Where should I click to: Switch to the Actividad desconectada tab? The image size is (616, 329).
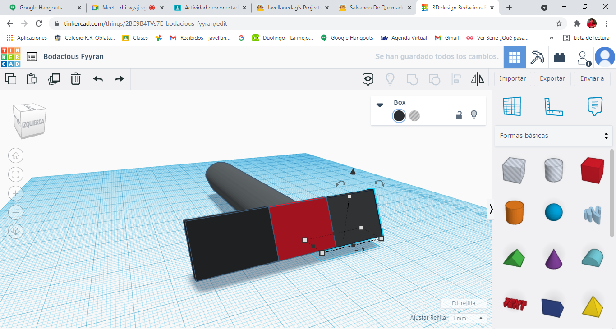(210, 8)
